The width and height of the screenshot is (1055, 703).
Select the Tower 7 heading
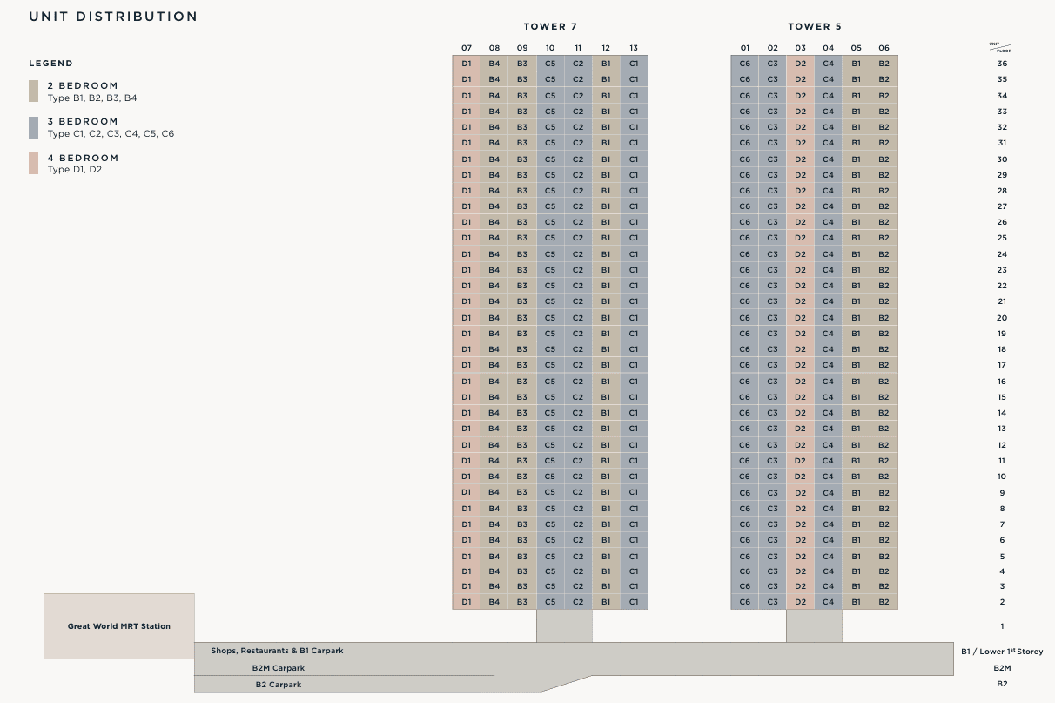(x=550, y=27)
